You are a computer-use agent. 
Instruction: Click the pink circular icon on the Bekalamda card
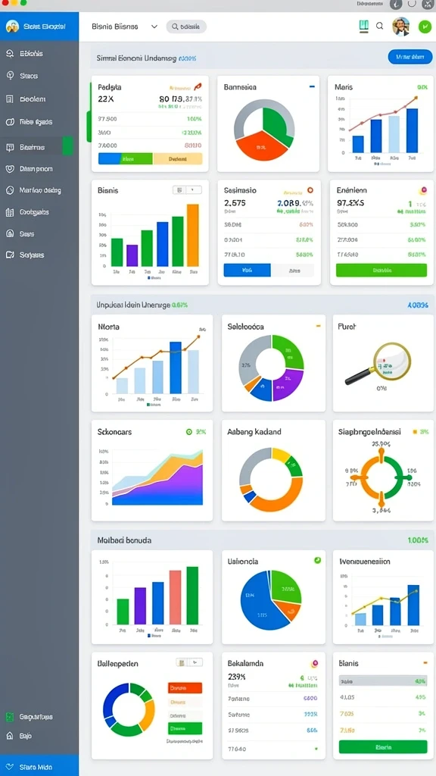click(x=313, y=664)
